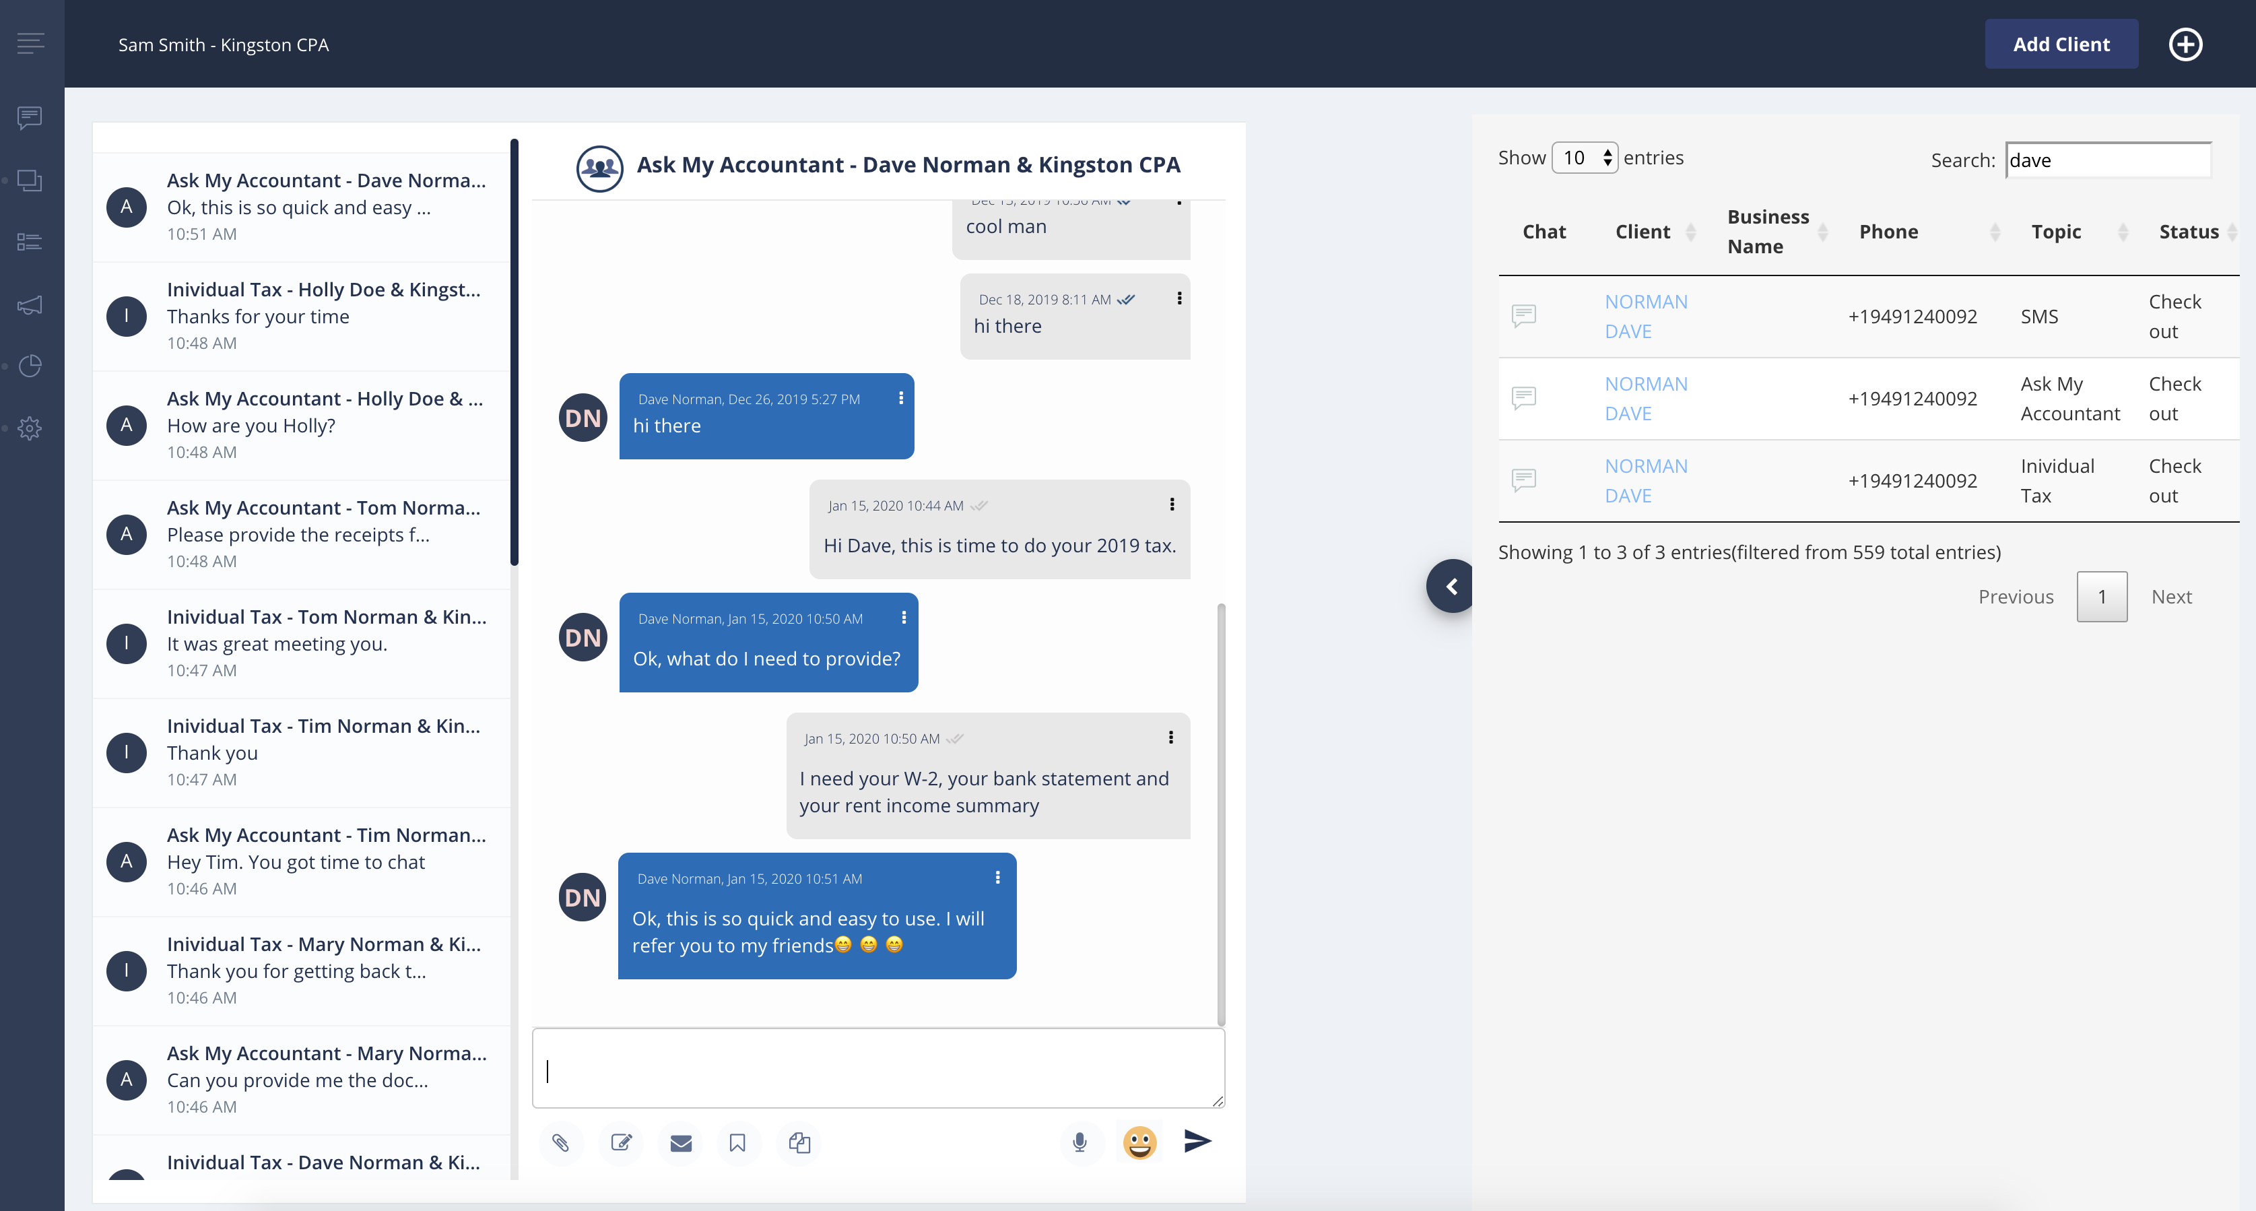Open the emoji picker smiley face

tap(1139, 1142)
